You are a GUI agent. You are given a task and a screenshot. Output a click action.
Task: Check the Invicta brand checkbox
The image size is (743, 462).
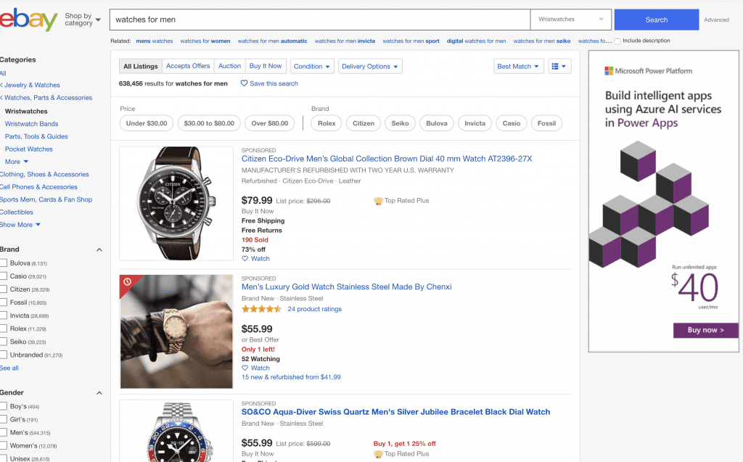4,315
